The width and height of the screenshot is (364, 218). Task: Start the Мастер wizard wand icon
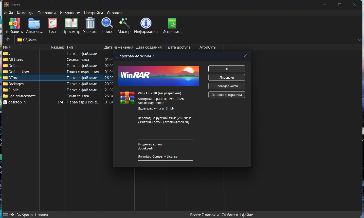tap(124, 24)
